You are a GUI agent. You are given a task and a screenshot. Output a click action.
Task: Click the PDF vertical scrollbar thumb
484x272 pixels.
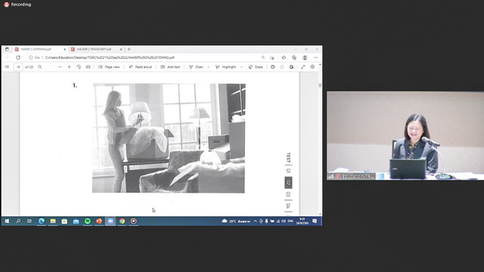tap(320, 85)
